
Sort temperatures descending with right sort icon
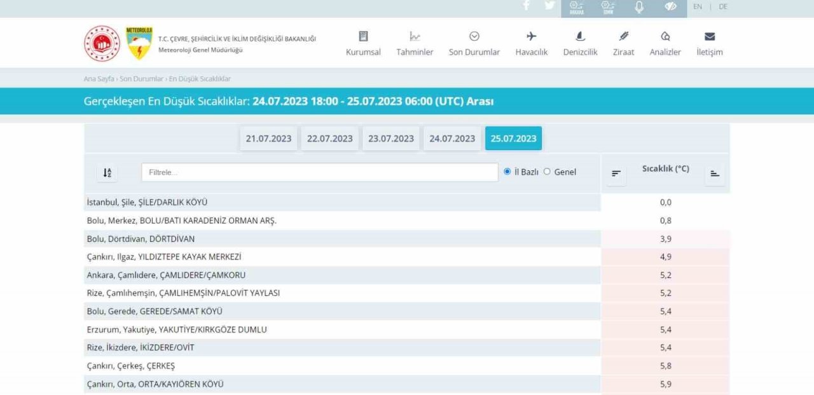click(x=714, y=173)
